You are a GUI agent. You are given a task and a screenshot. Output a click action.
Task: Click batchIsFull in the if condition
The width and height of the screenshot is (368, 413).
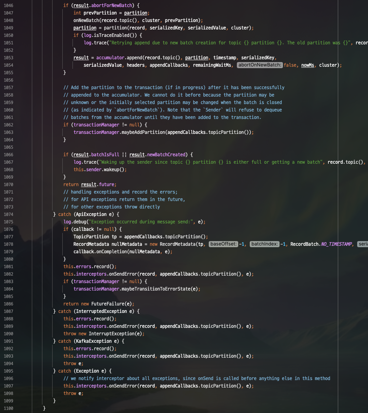[105, 155]
